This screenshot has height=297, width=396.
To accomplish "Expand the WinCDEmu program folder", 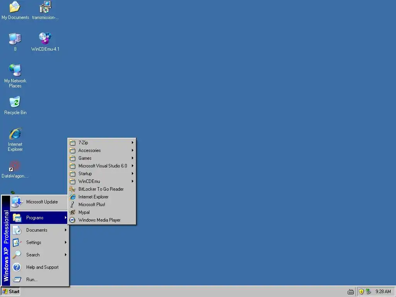I will (102, 181).
